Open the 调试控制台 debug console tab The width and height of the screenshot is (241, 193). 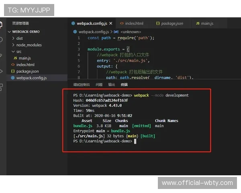pos(82,85)
